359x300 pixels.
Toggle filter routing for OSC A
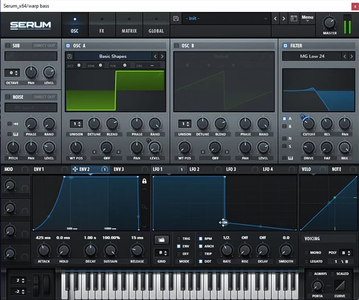(284, 119)
